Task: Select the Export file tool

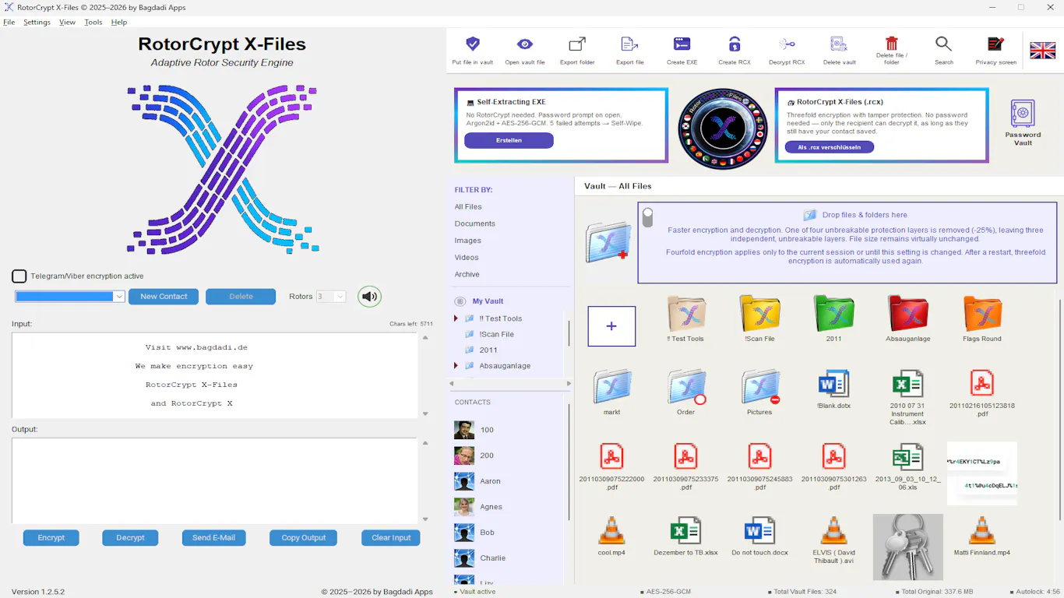Action: 629,44
